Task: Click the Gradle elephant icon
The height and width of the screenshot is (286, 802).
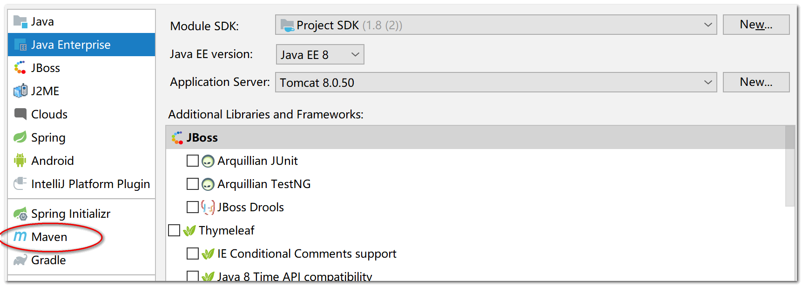Action: [20, 260]
